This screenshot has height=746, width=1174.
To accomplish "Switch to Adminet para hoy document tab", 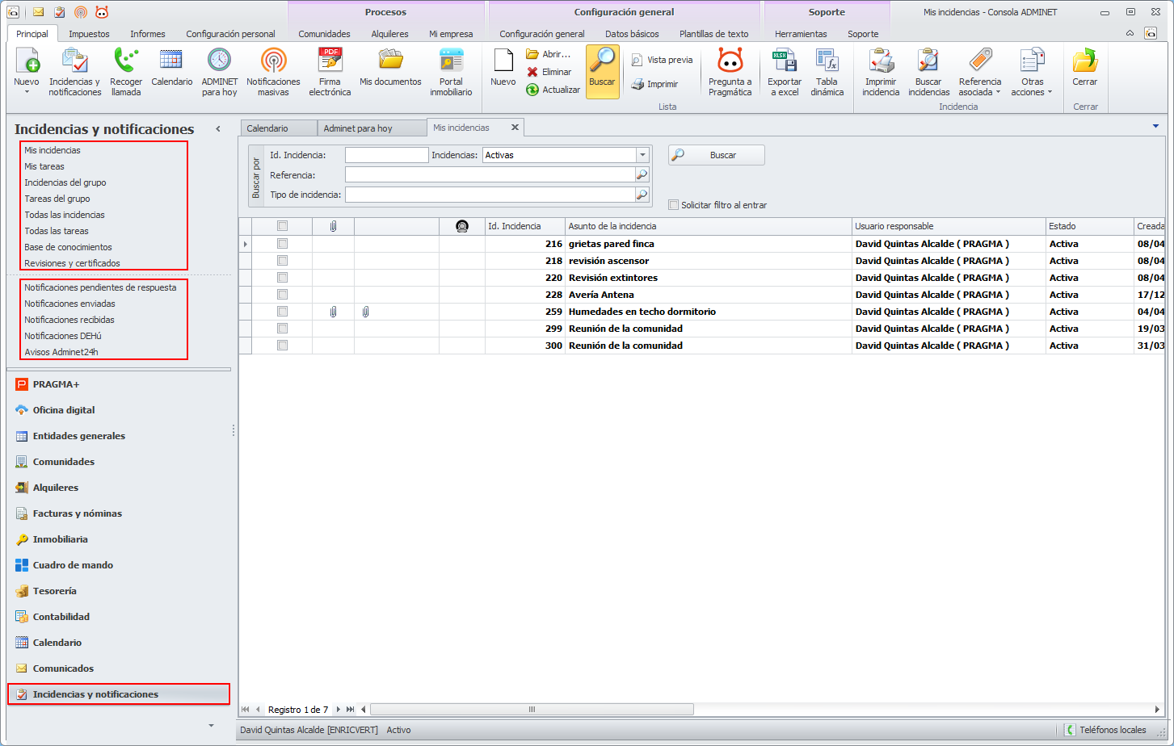I will pyautogui.click(x=371, y=128).
